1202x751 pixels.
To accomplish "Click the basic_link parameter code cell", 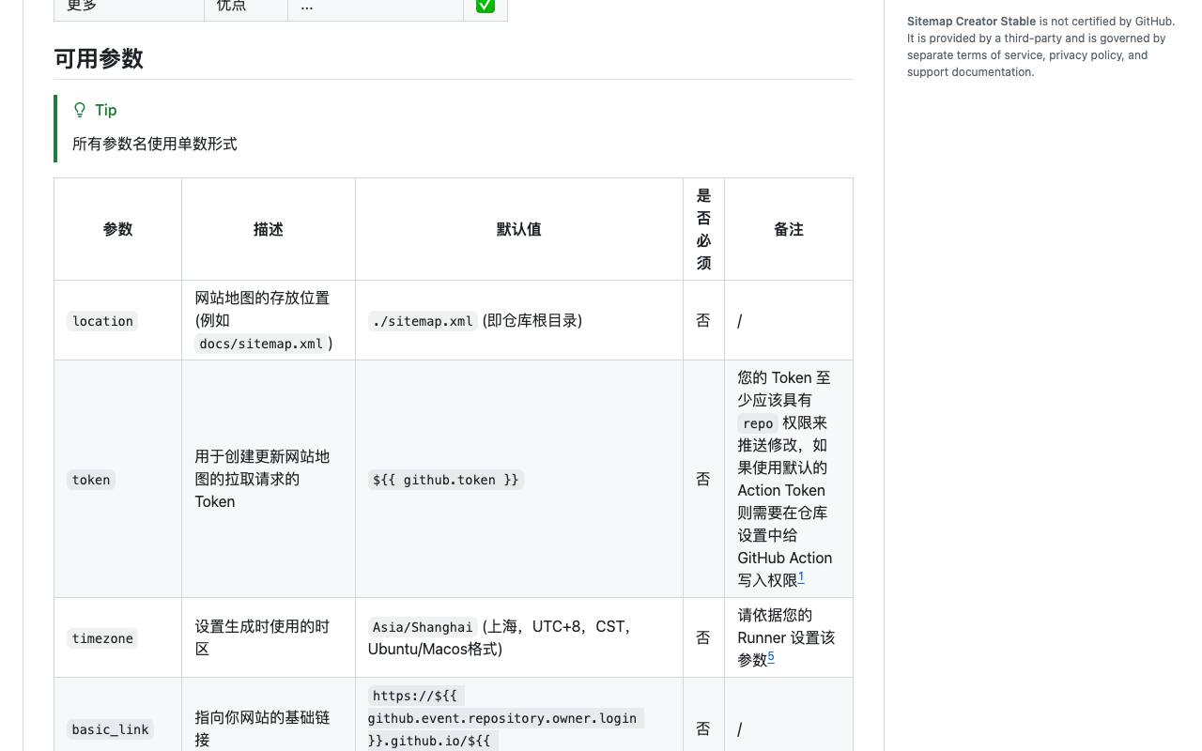I will (x=110, y=729).
